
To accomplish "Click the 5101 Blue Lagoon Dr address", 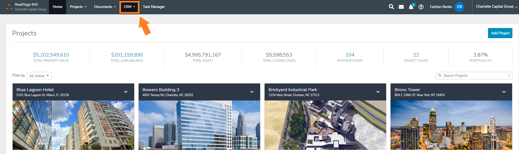I will tap(43, 95).
